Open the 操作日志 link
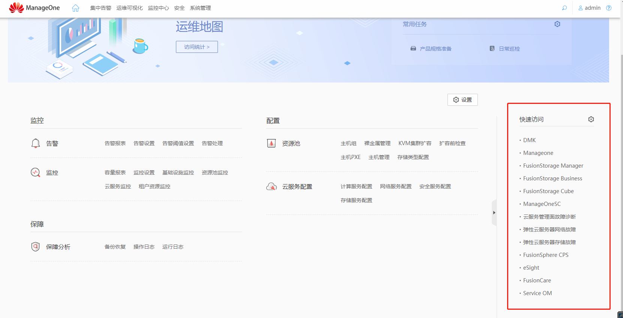The width and height of the screenshot is (623, 318). click(x=144, y=247)
